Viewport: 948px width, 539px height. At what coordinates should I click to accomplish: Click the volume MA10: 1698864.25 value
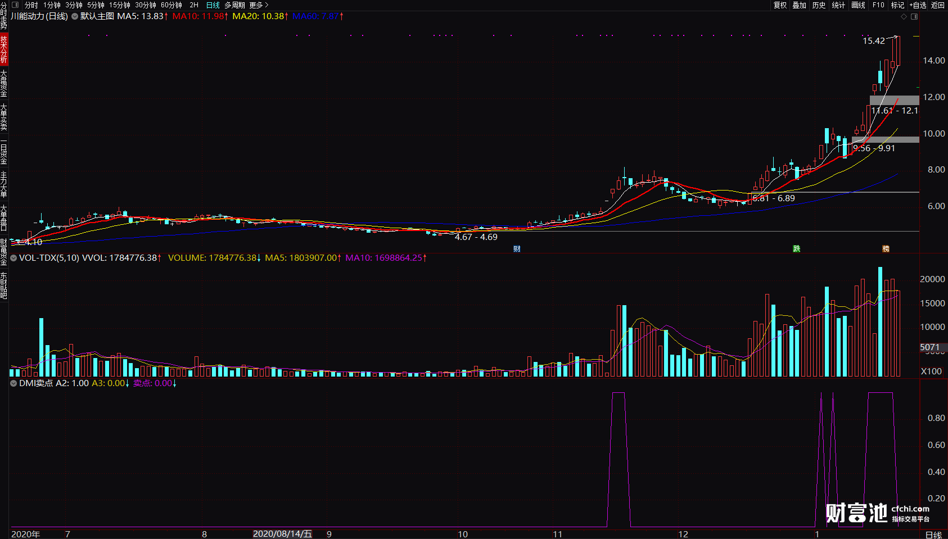coord(386,258)
